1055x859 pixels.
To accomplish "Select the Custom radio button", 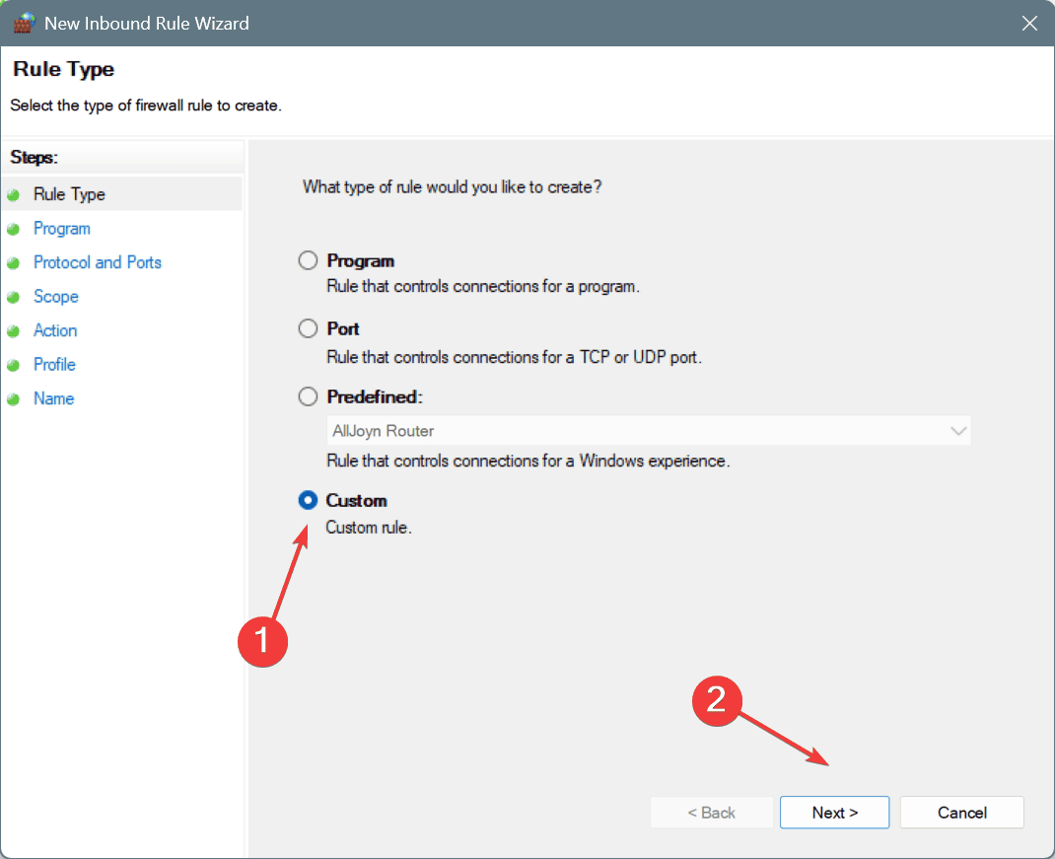I will [x=309, y=500].
